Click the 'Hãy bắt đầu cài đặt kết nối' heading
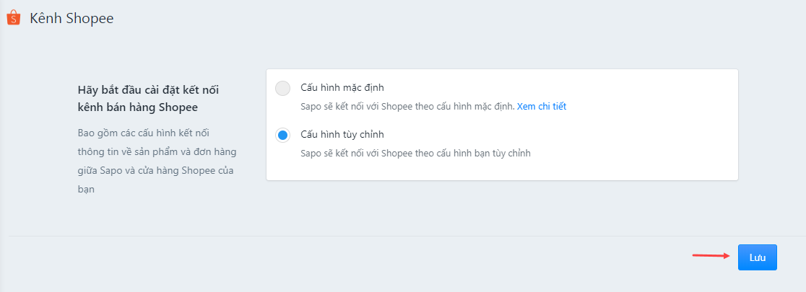 pyautogui.click(x=148, y=90)
